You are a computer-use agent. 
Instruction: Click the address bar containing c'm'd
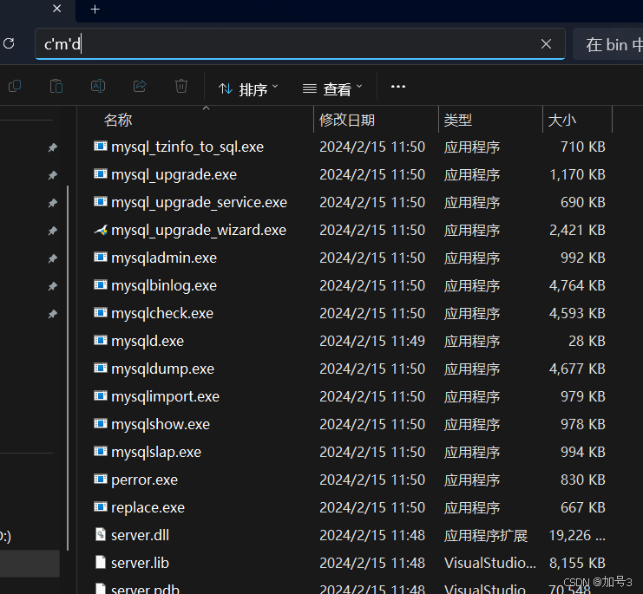pyautogui.click(x=300, y=44)
